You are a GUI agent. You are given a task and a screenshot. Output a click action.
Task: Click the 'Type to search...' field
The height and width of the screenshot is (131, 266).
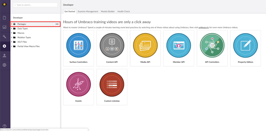pos(35,5)
